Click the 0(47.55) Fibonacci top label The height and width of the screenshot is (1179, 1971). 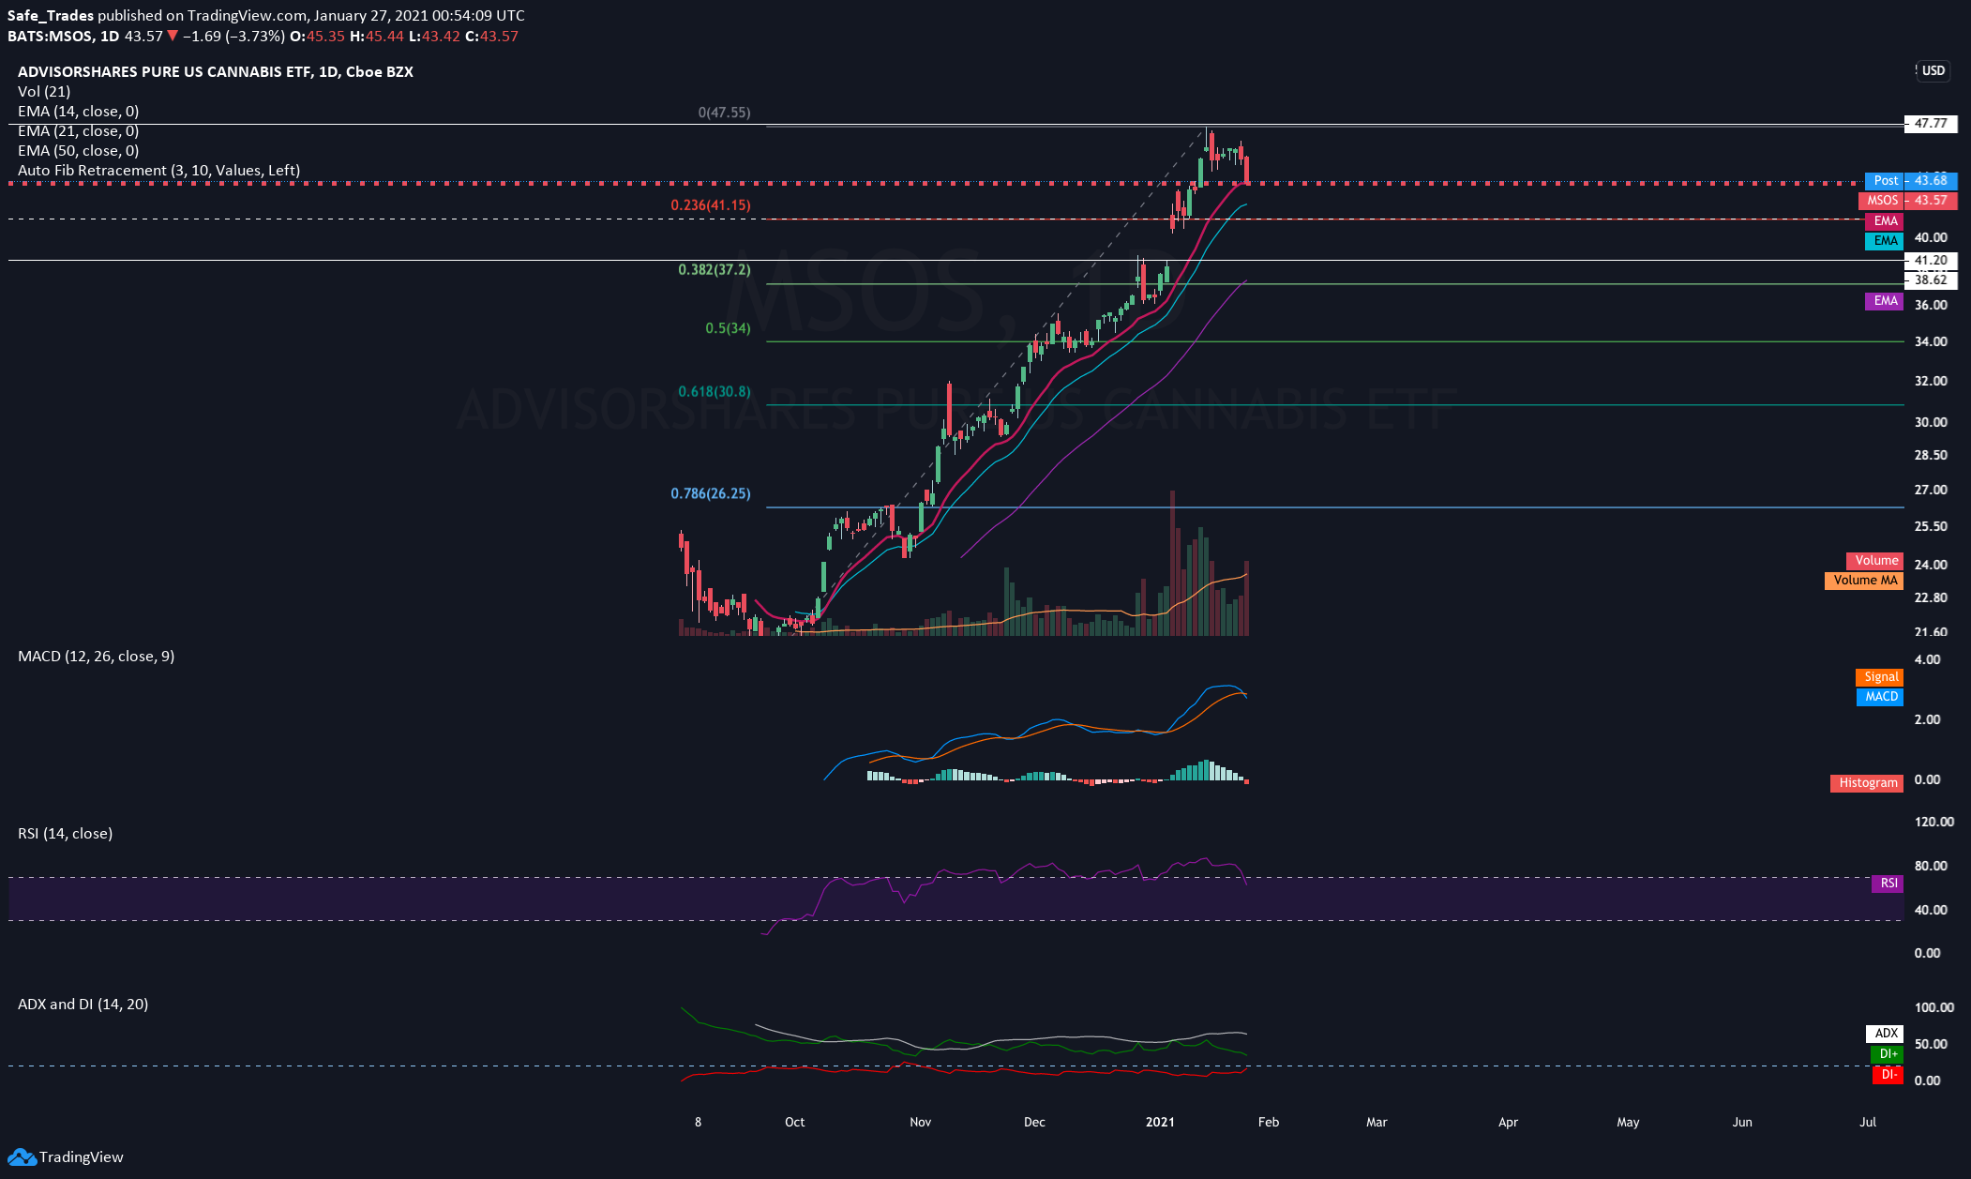point(724,113)
